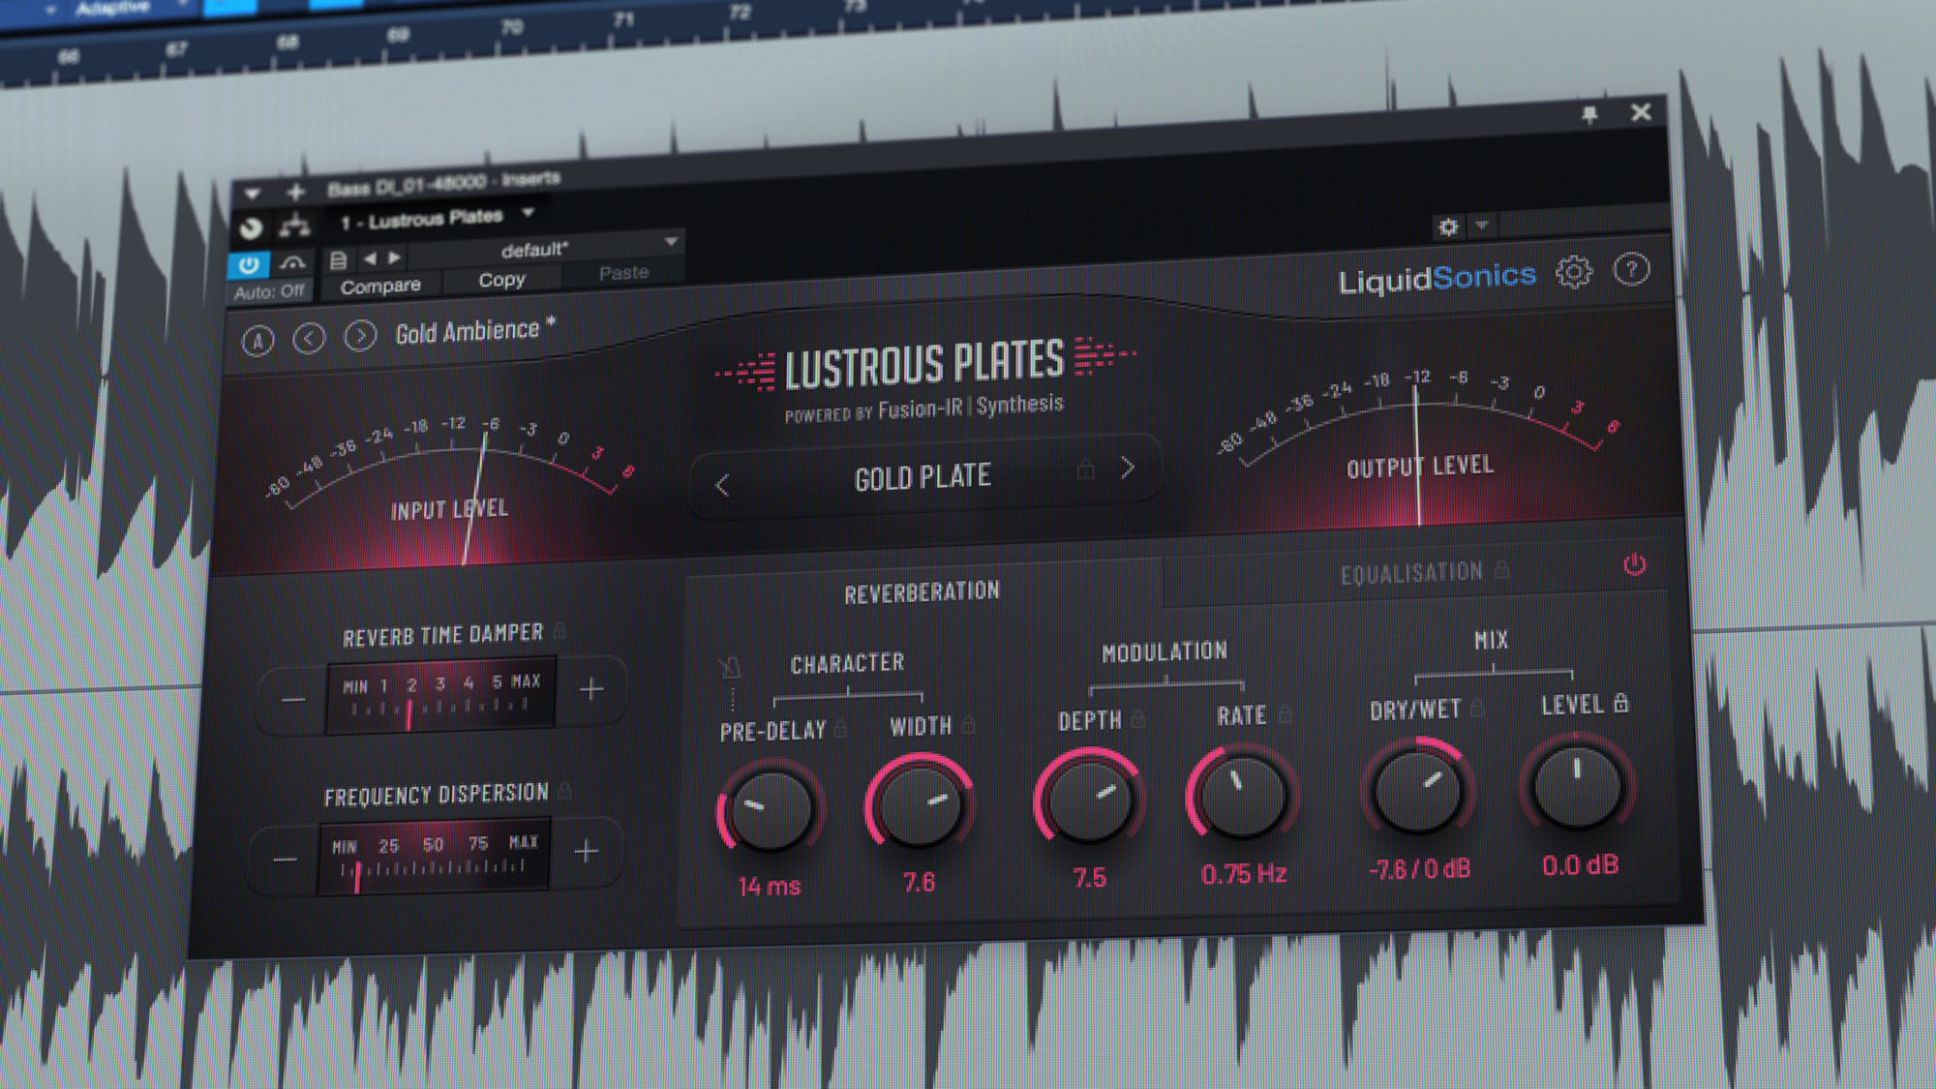This screenshot has height=1089, width=1936.
Task: Add insert with plus icon
Action: [296, 192]
